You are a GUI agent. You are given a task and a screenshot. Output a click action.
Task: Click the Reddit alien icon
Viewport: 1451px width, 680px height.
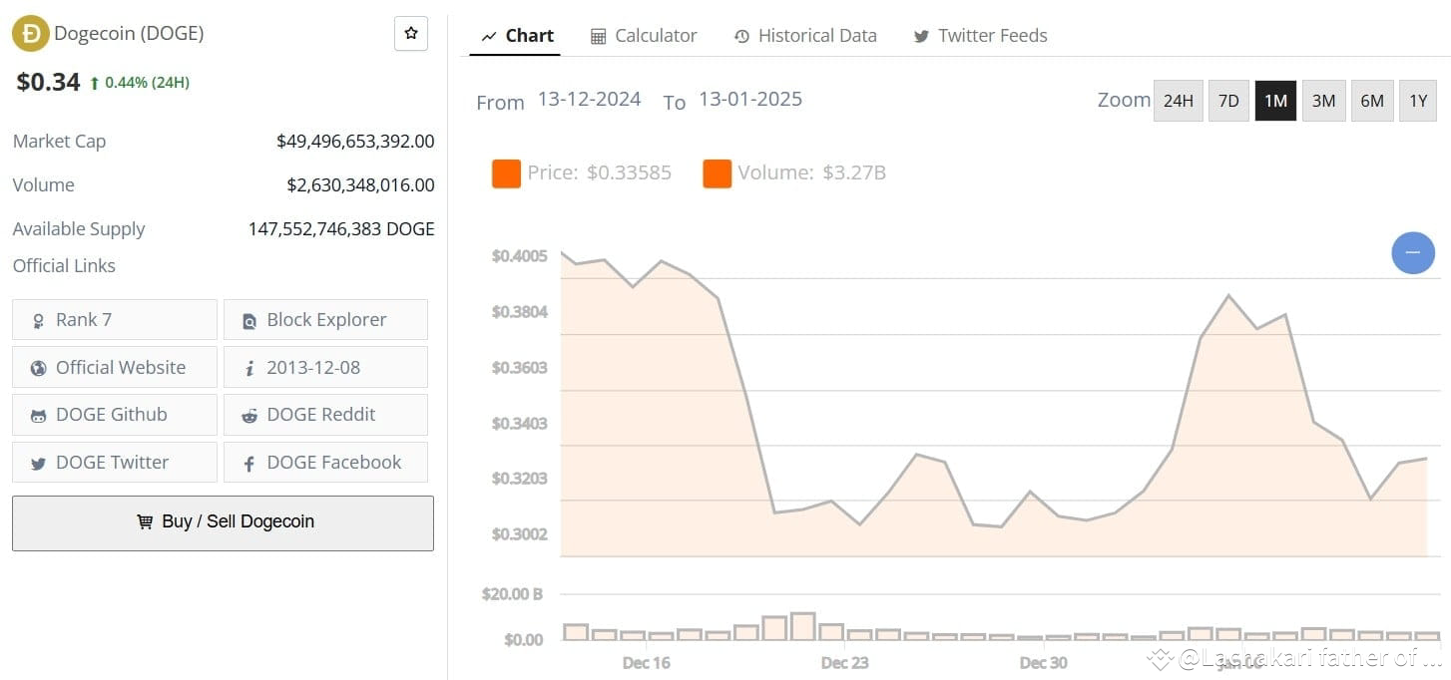[248, 415]
